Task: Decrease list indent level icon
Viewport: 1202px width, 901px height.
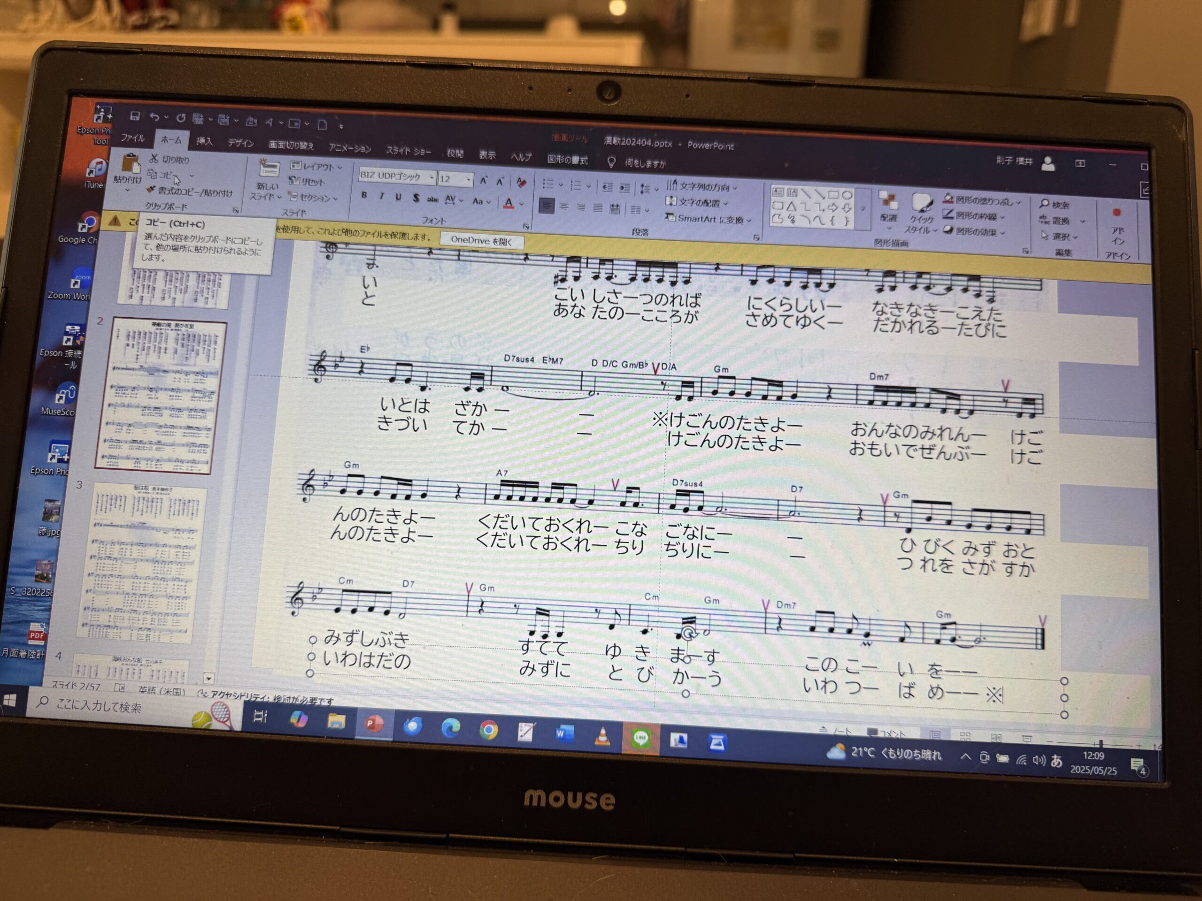Action: (608, 188)
